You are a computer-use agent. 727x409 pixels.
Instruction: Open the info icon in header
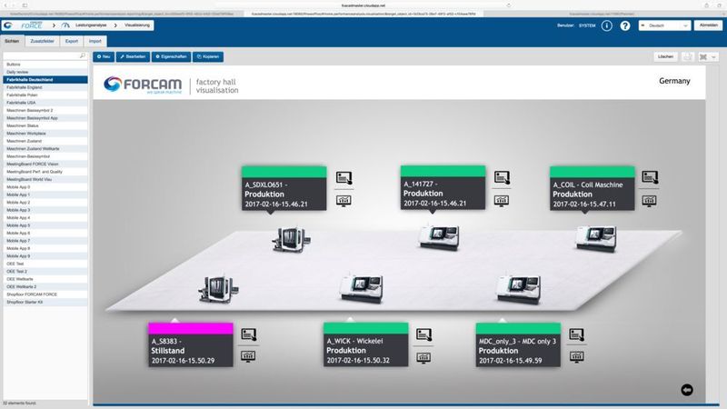tap(606, 26)
